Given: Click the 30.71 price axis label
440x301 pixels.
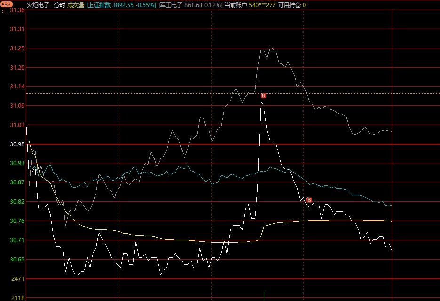Looking at the screenshot, I should pos(17,240).
